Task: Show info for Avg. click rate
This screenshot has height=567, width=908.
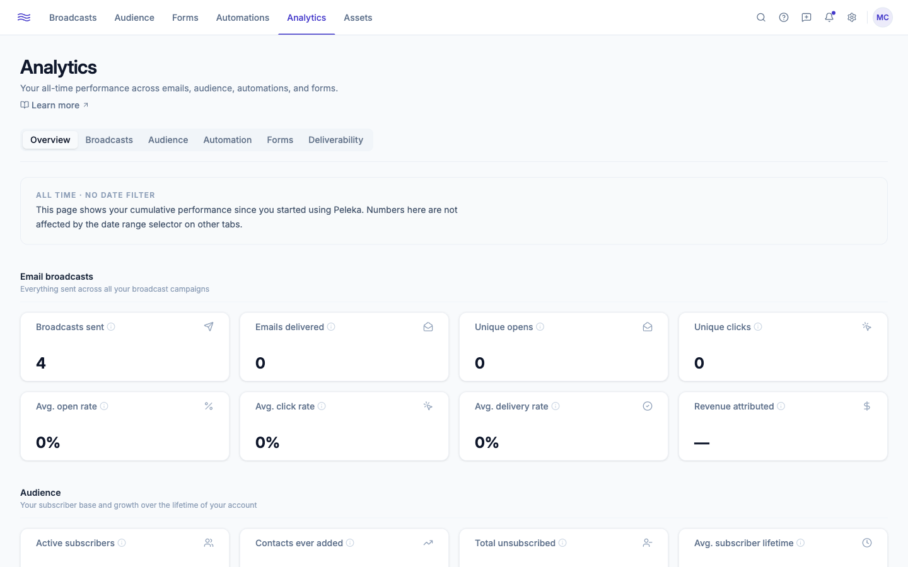Action: coord(322,406)
